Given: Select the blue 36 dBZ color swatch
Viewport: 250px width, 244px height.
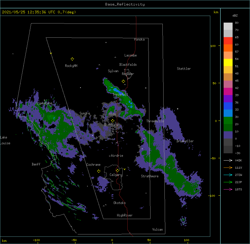Looking at the screenshot, I should (228, 106).
